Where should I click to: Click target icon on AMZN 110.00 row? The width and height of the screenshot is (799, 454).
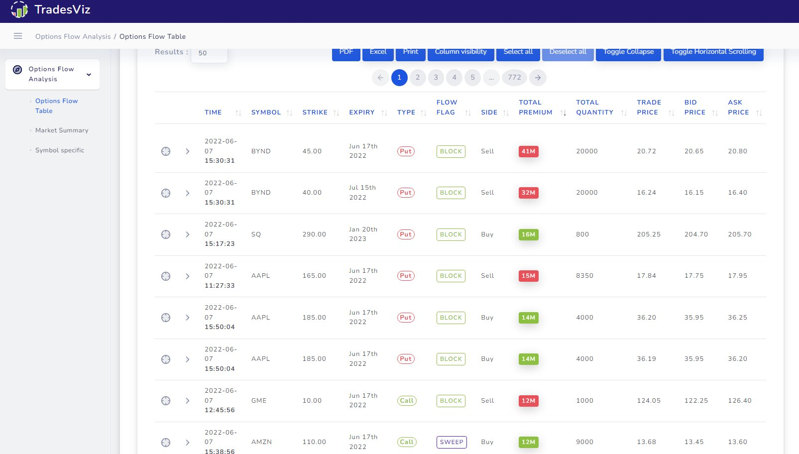pyautogui.click(x=166, y=443)
